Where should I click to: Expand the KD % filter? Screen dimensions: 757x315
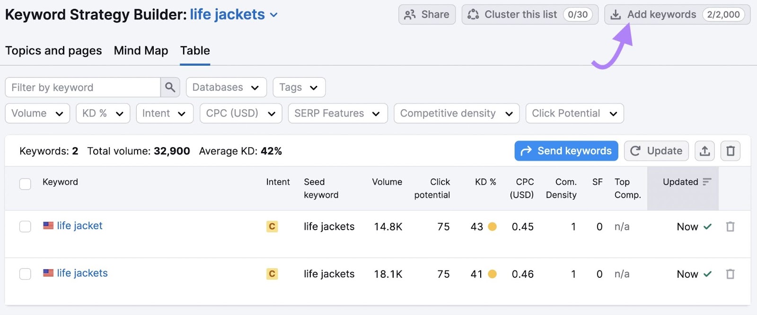pos(103,113)
